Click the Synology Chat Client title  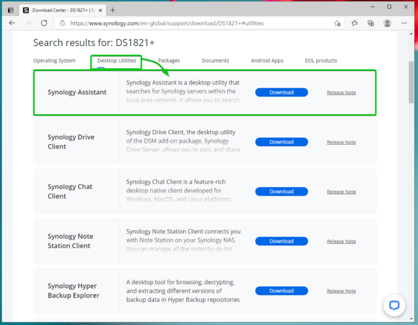pyautogui.click(x=70, y=191)
